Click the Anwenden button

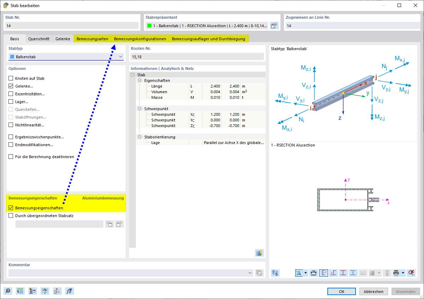[406, 292]
